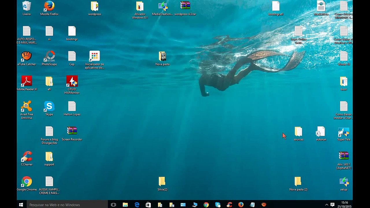Screen dimensions: 370x208
Task: Select the boot folder icon
Action: click(x=344, y=83)
